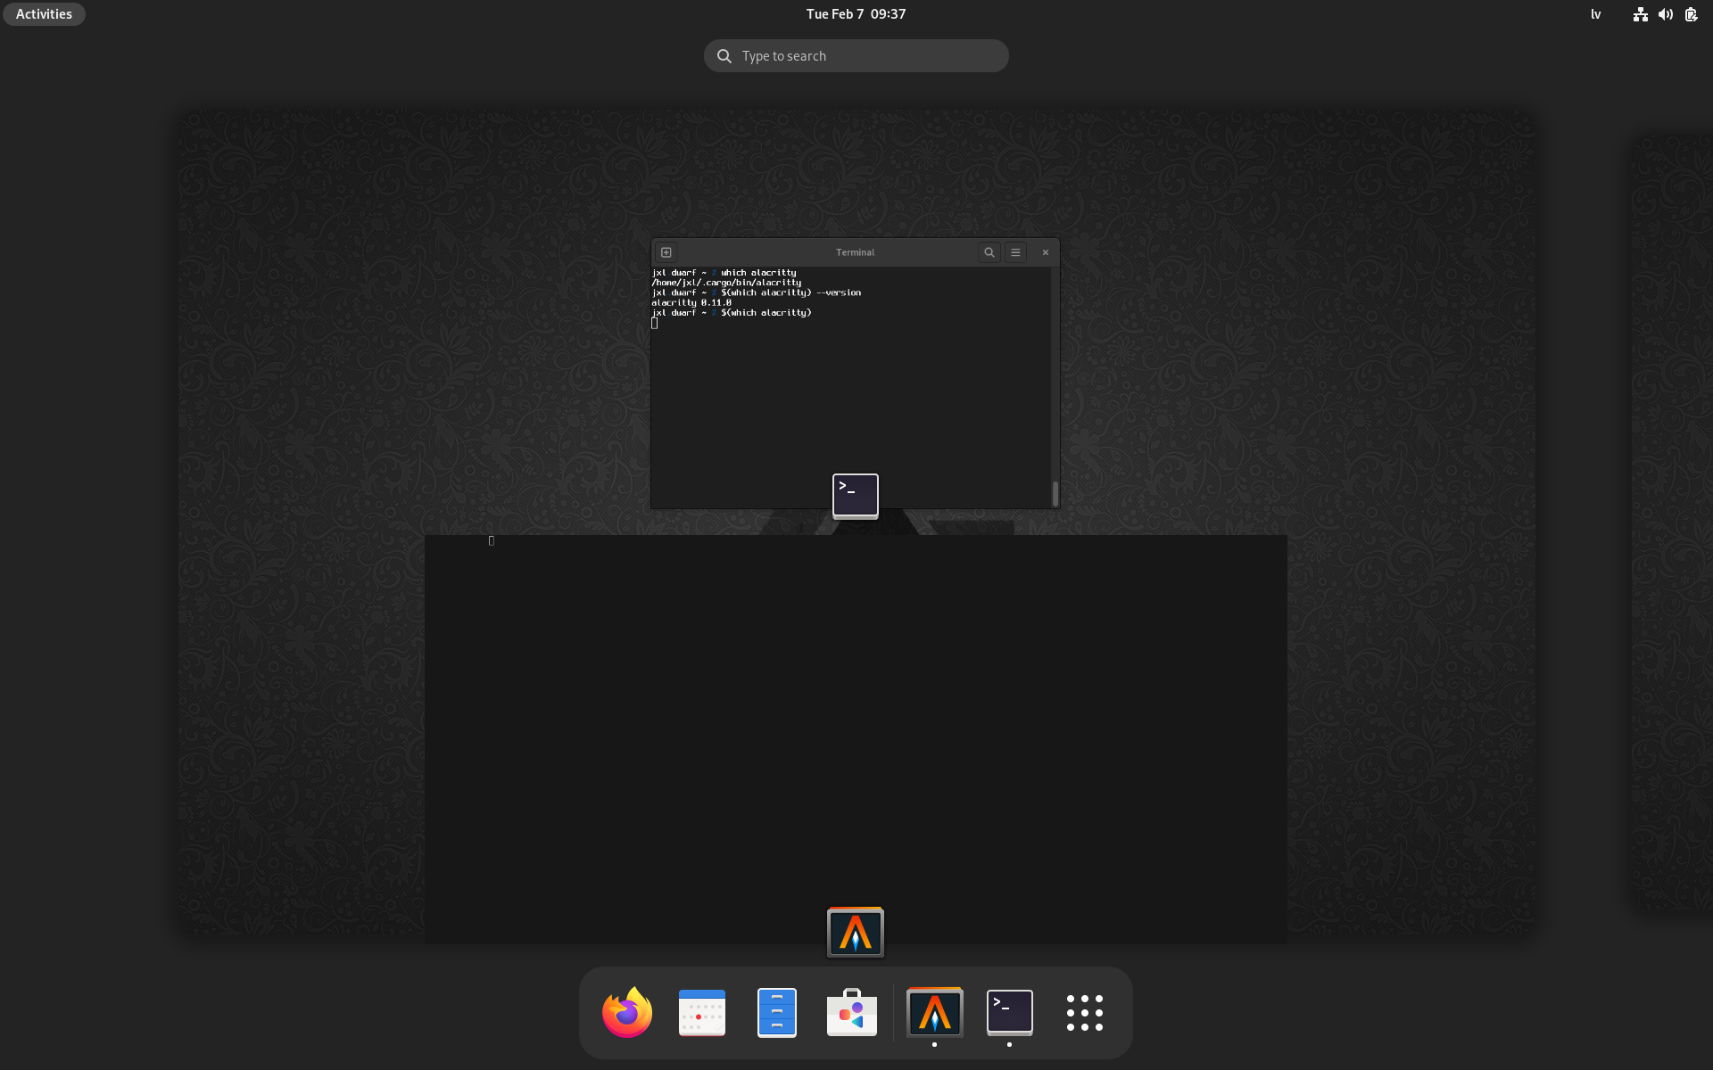Viewport: 1713px width, 1070px height.
Task: Open GNOME Software from the dock
Action: click(x=851, y=1012)
